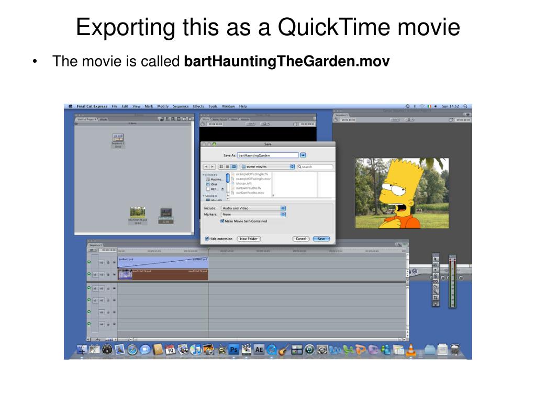This screenshot has width=536, height=402.
Task: Open the Effects menu
Action: pyautogui.click(x=198, y=106)
